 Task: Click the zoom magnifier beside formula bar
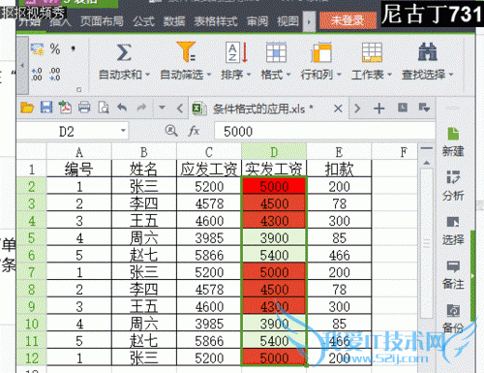tap(171, 131)
